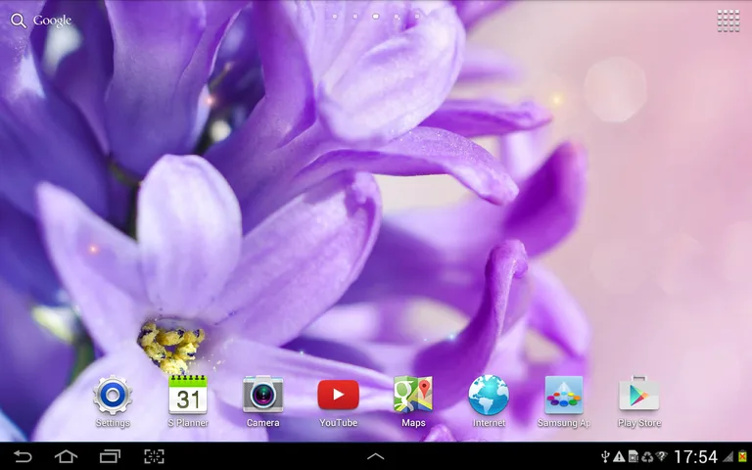Switch to the fourth home page dot

(x=397, y=17)
